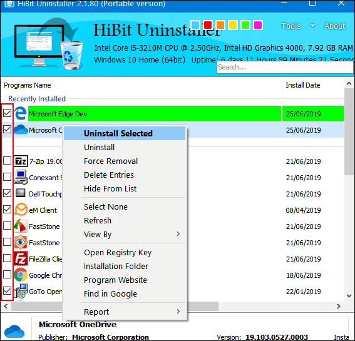Viewport: 355px width, 341px height.
Task: Click the Microsoft Edge Dev icon
Action: (21, 113)
